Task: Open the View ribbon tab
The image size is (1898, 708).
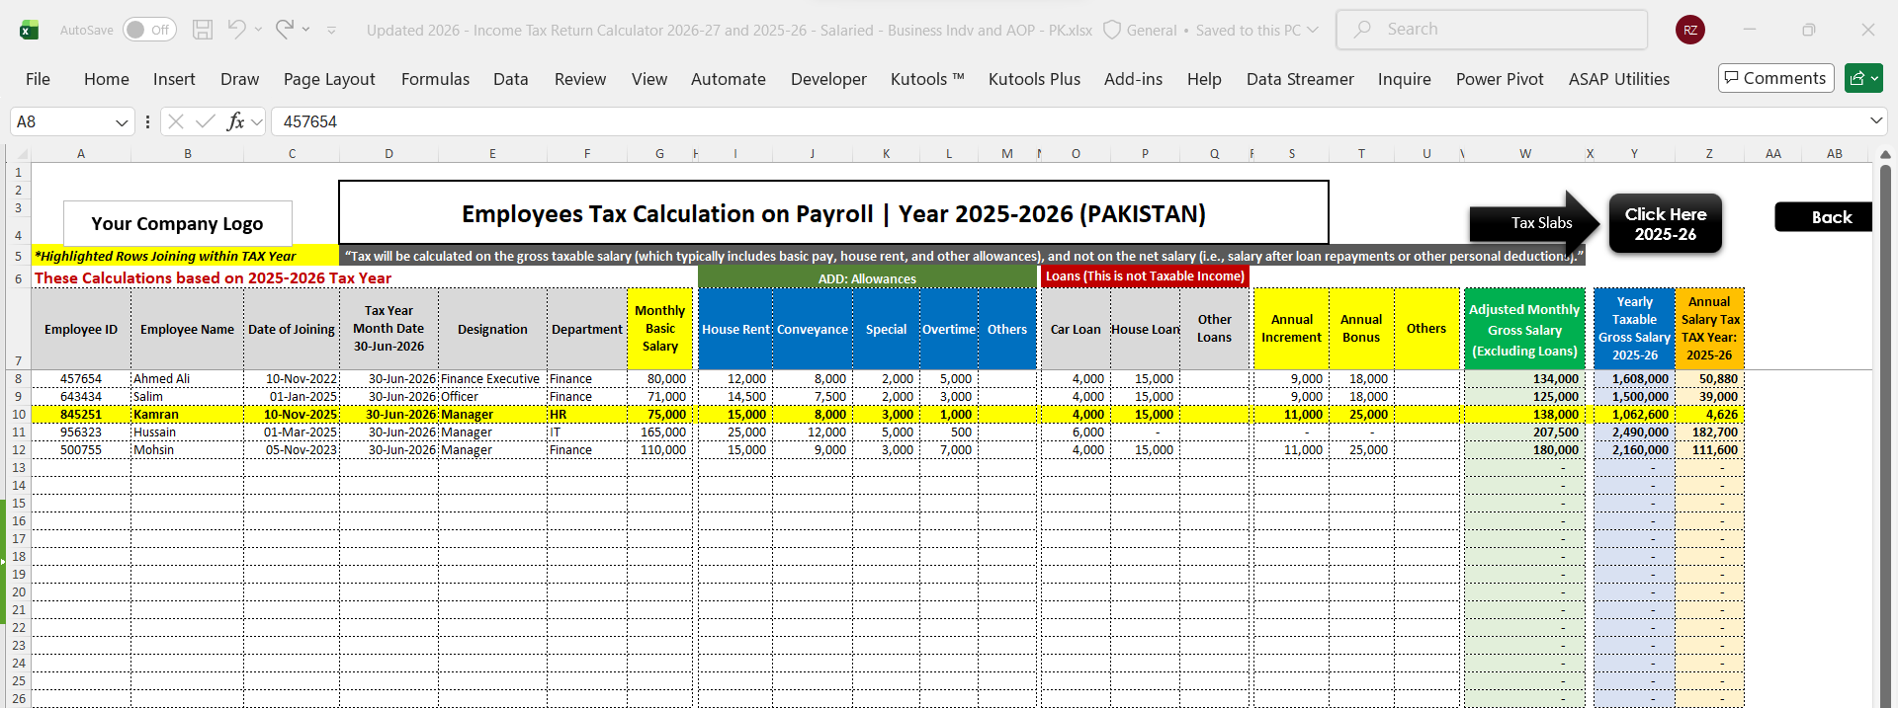Action: click(x=649, y=79)
